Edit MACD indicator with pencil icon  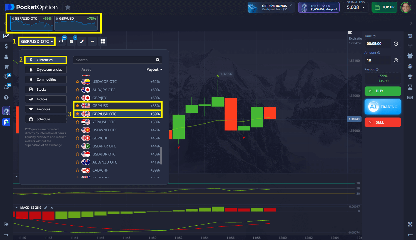pos(46,208)
